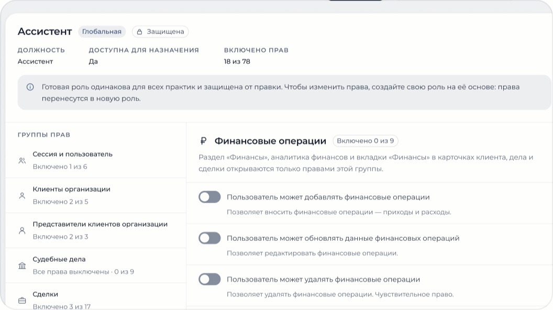Click the Должность label
The image size is (553, 310).
41,50
